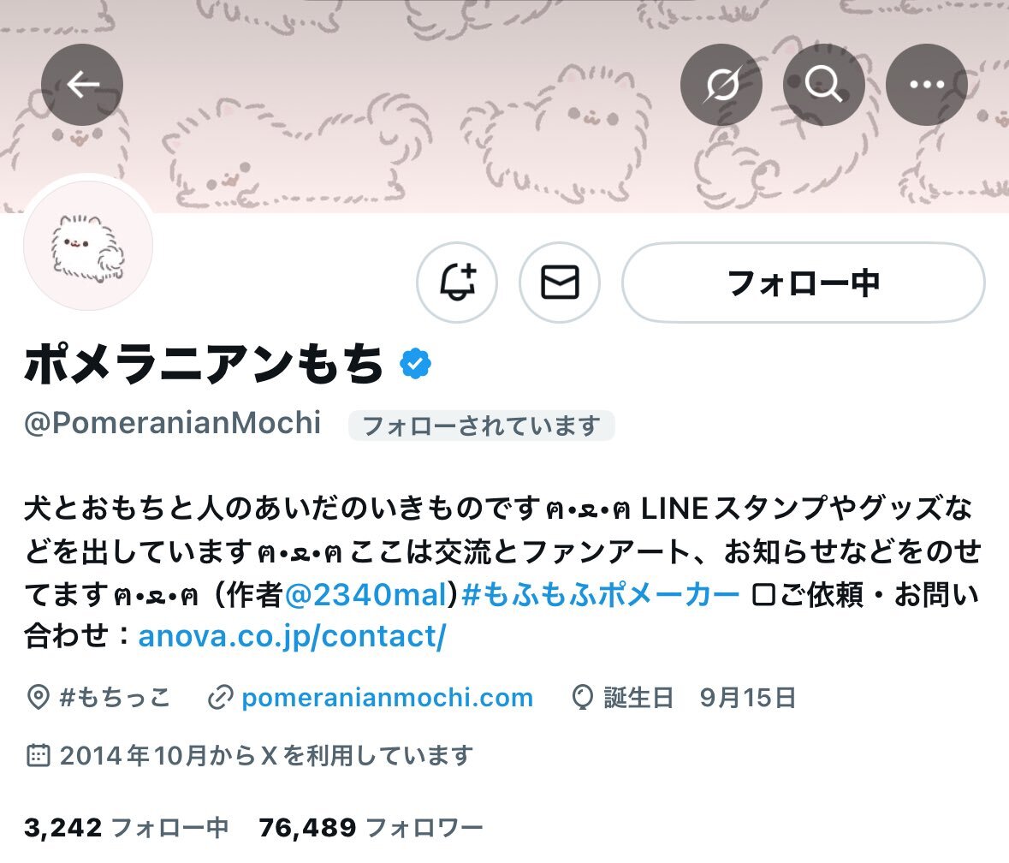Toggle the フォロー中 following button
This screenshot has height=863, width=1009.
tap(803, 283)
